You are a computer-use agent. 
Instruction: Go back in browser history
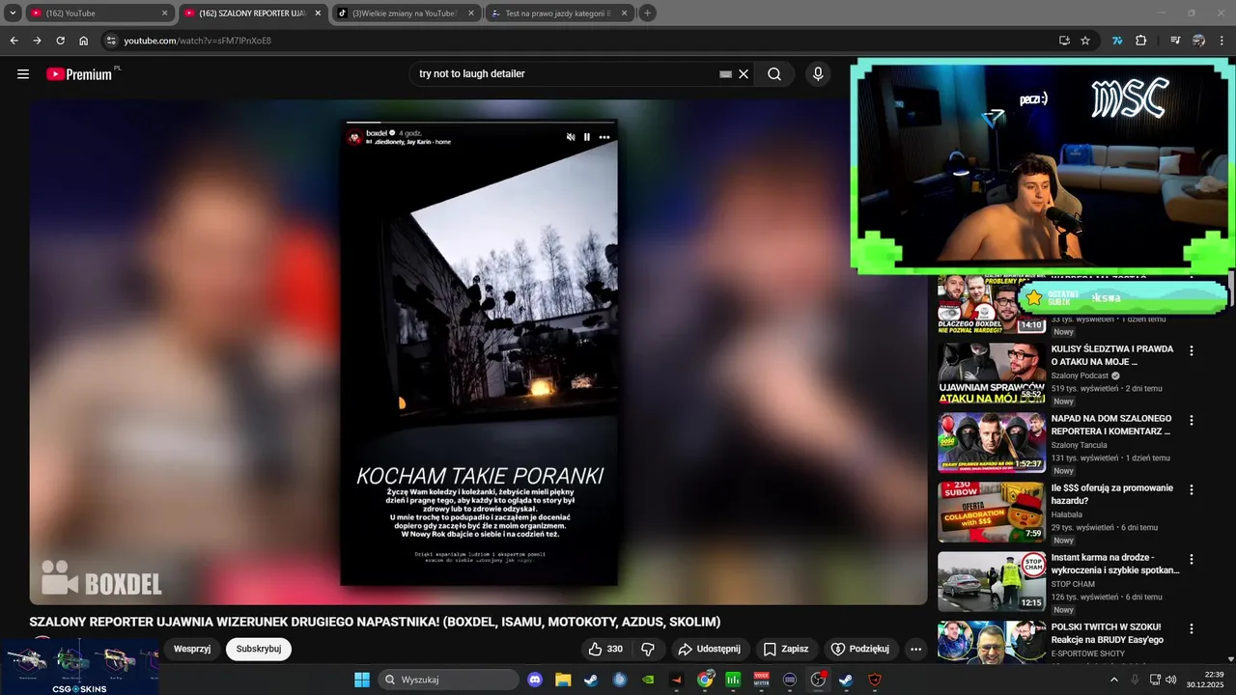[x=14, y=41]
